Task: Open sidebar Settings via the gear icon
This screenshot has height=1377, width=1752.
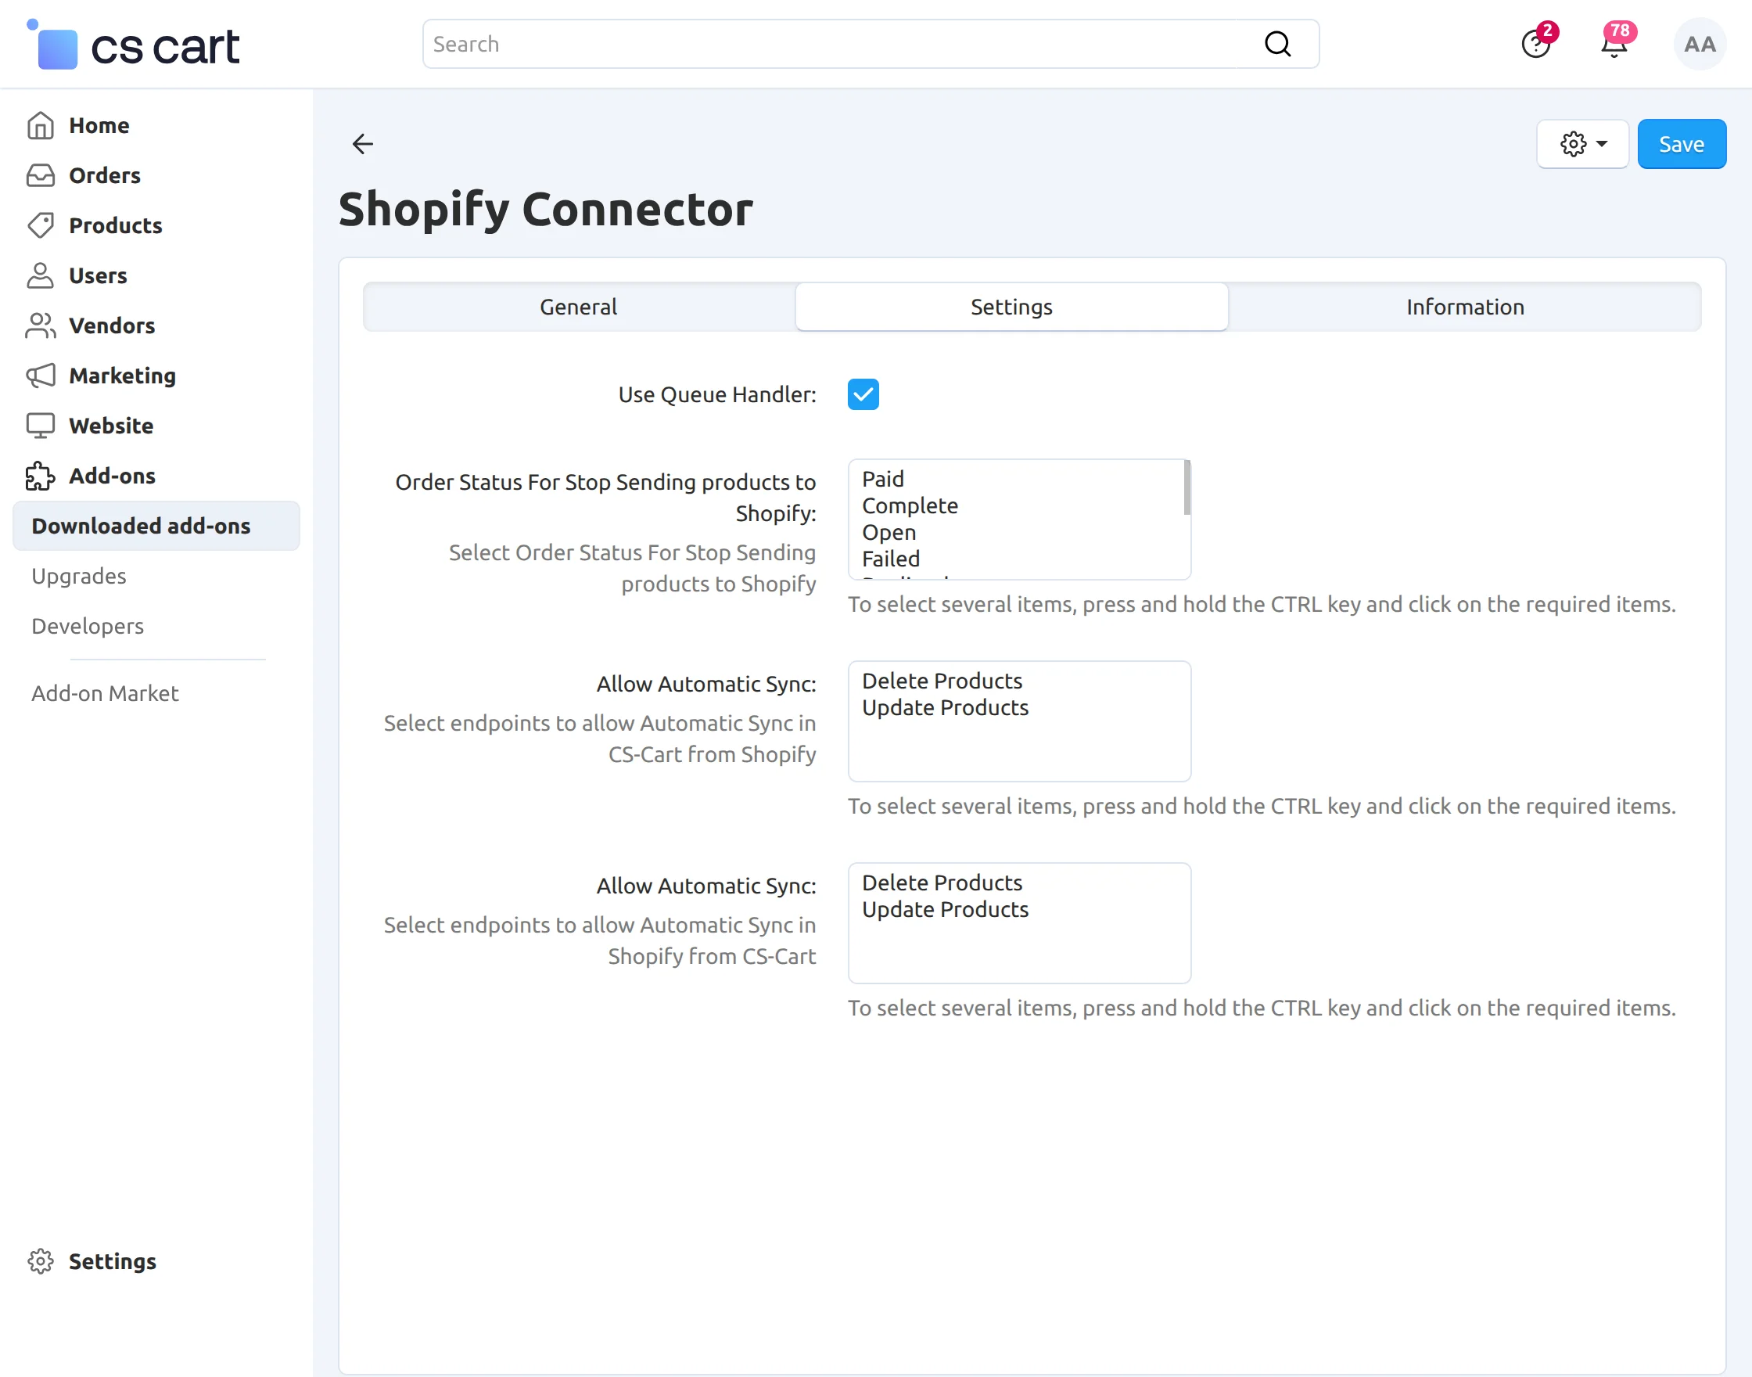Action: (41, 1261)
